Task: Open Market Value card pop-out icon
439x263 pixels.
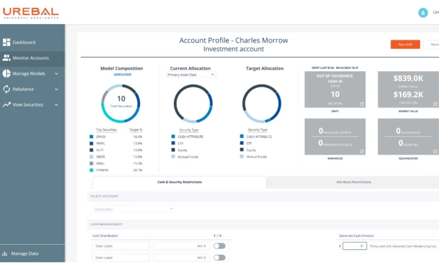Action: pyautogui.click(x=435, y=104)
